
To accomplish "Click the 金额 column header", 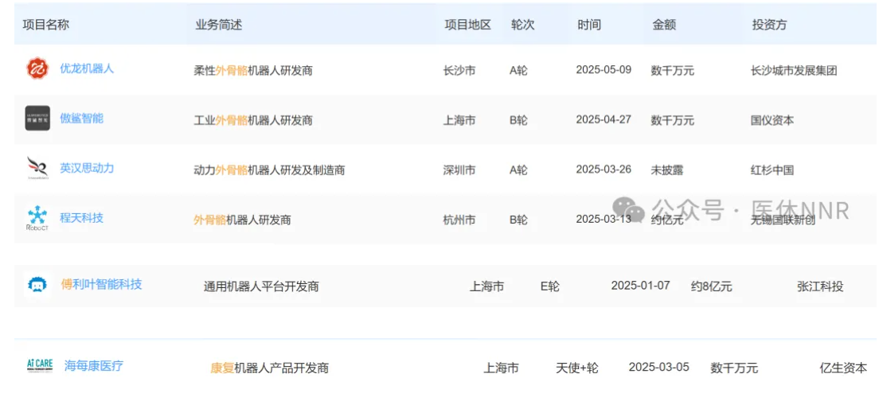I will click(664, 25).
